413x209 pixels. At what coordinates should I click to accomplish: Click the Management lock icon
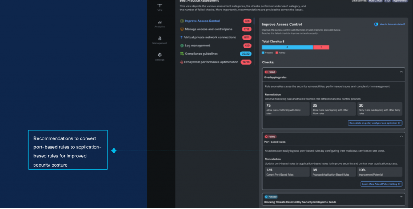[x=160, y=38]
